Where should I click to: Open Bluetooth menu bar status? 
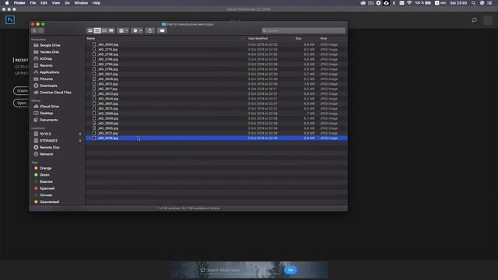[x=394, y=3]
